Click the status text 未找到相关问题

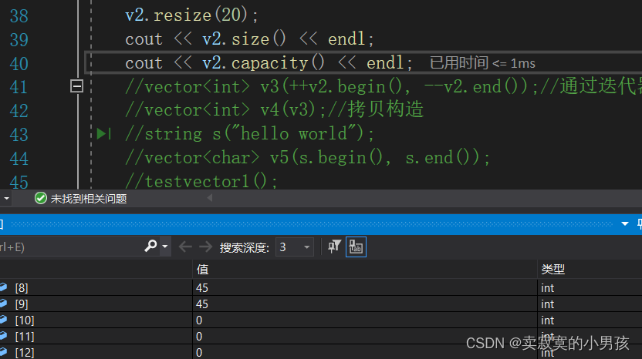89,199
